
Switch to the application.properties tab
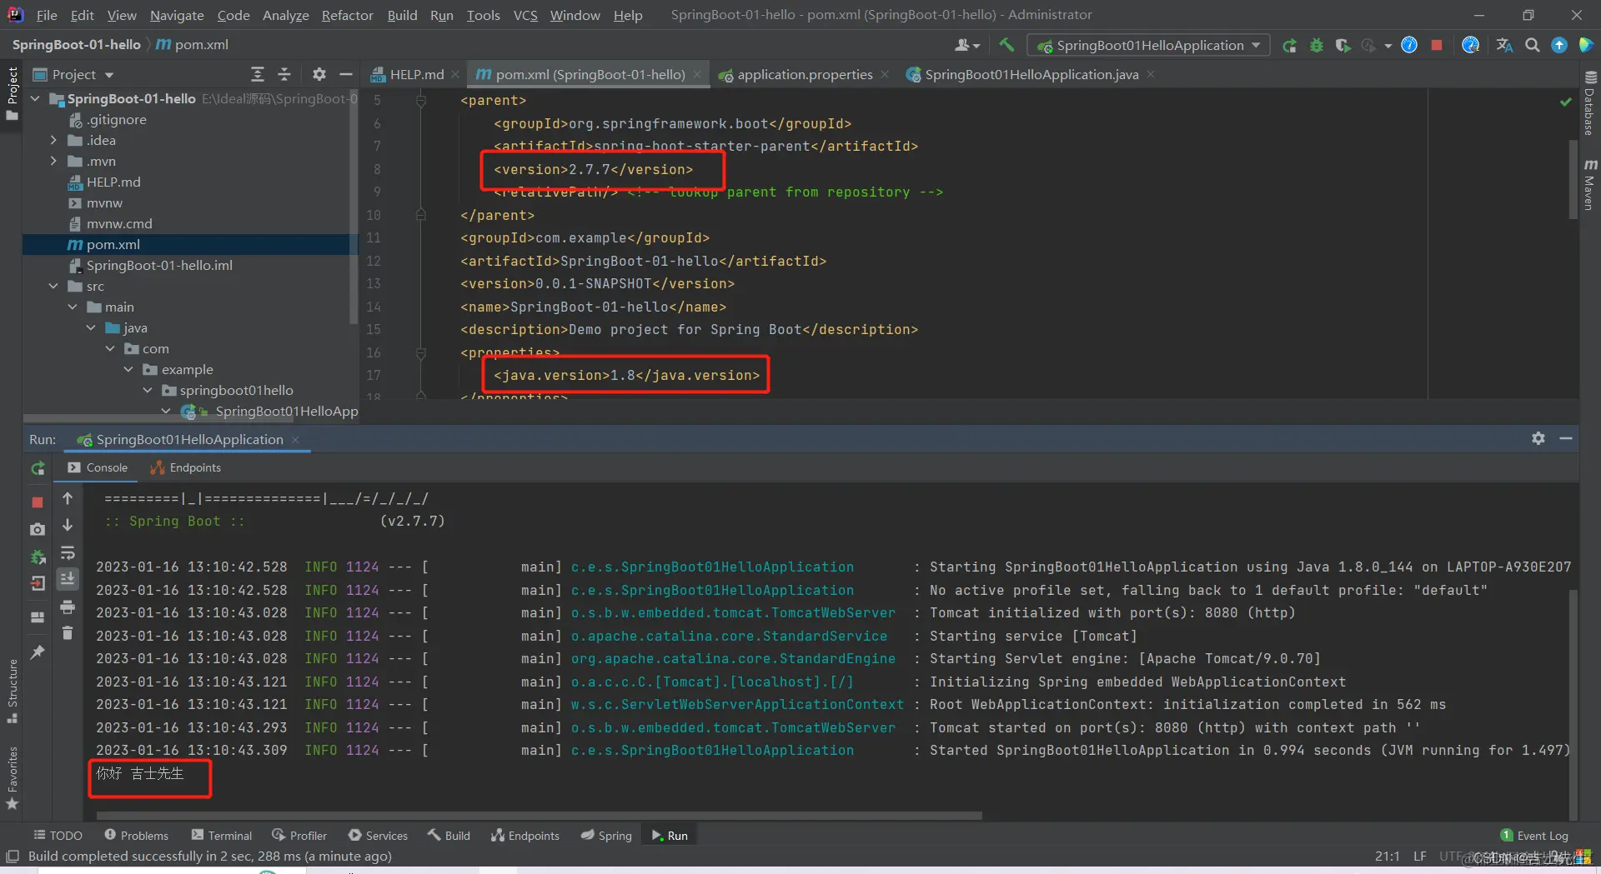click(x=804, y=74)
